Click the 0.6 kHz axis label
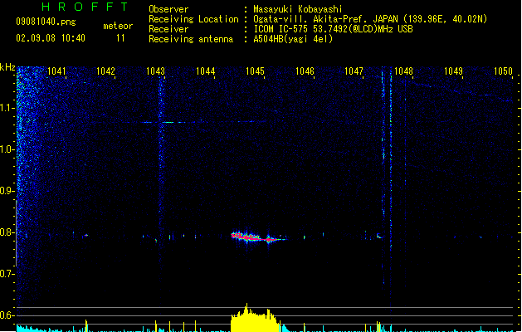 pyautogui.click(x=7, y=315)
